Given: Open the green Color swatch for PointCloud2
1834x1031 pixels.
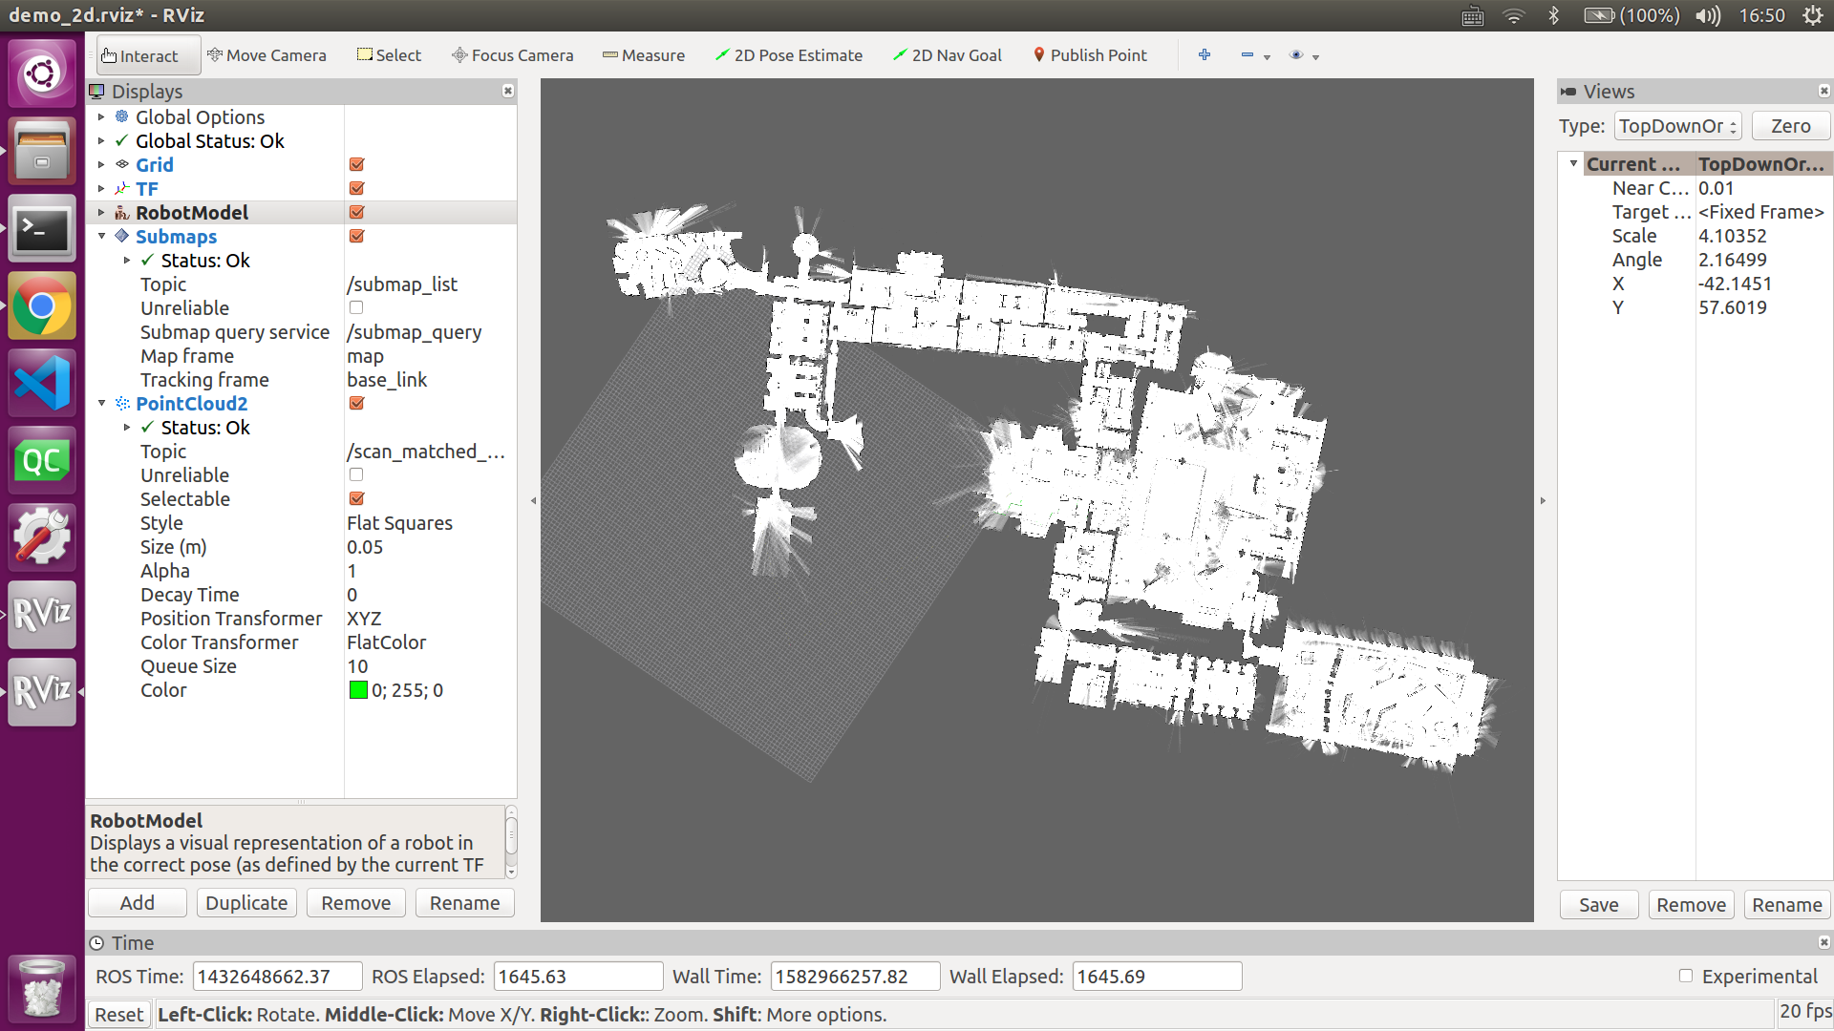Looking at the screenshot, I should pos(357,690).
